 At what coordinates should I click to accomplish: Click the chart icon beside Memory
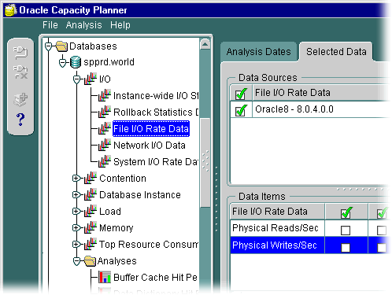click(x=91, y=227)
